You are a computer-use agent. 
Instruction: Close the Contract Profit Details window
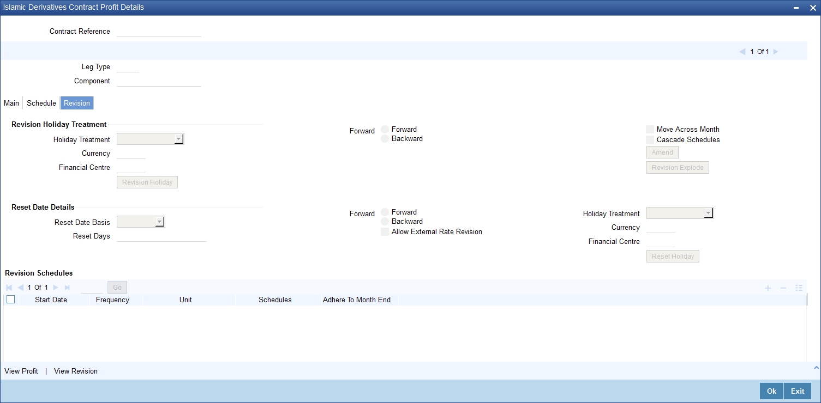pos(812,8)
